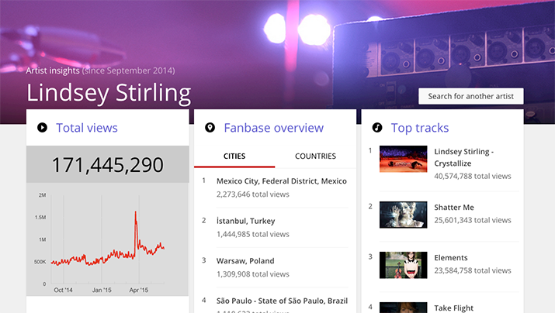Open the Top tracks heading link

coord(420,128)
